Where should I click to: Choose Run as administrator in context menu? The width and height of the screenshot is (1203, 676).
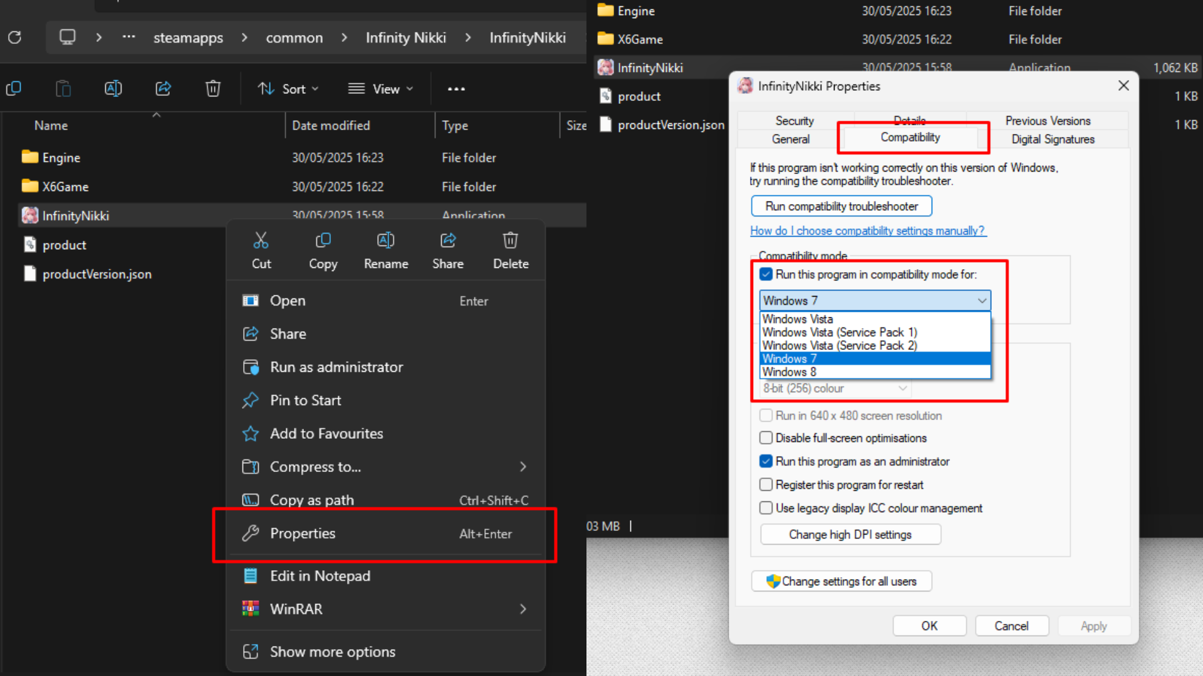[385, 367]
